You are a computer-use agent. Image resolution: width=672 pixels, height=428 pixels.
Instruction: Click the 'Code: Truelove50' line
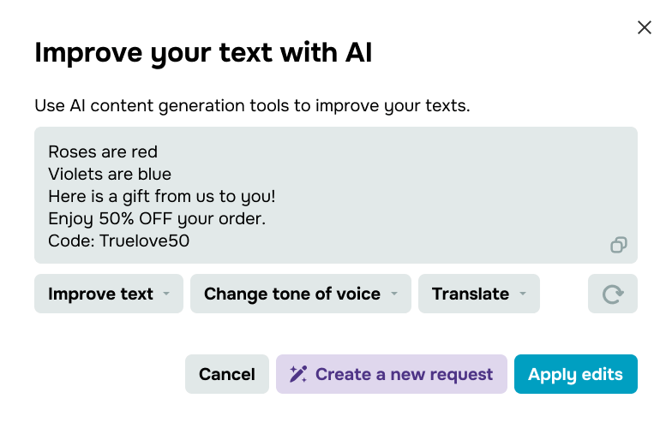pyautogui.click(x=118, y=241)
